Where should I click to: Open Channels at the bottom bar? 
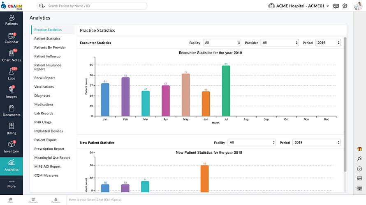[33, 200]
